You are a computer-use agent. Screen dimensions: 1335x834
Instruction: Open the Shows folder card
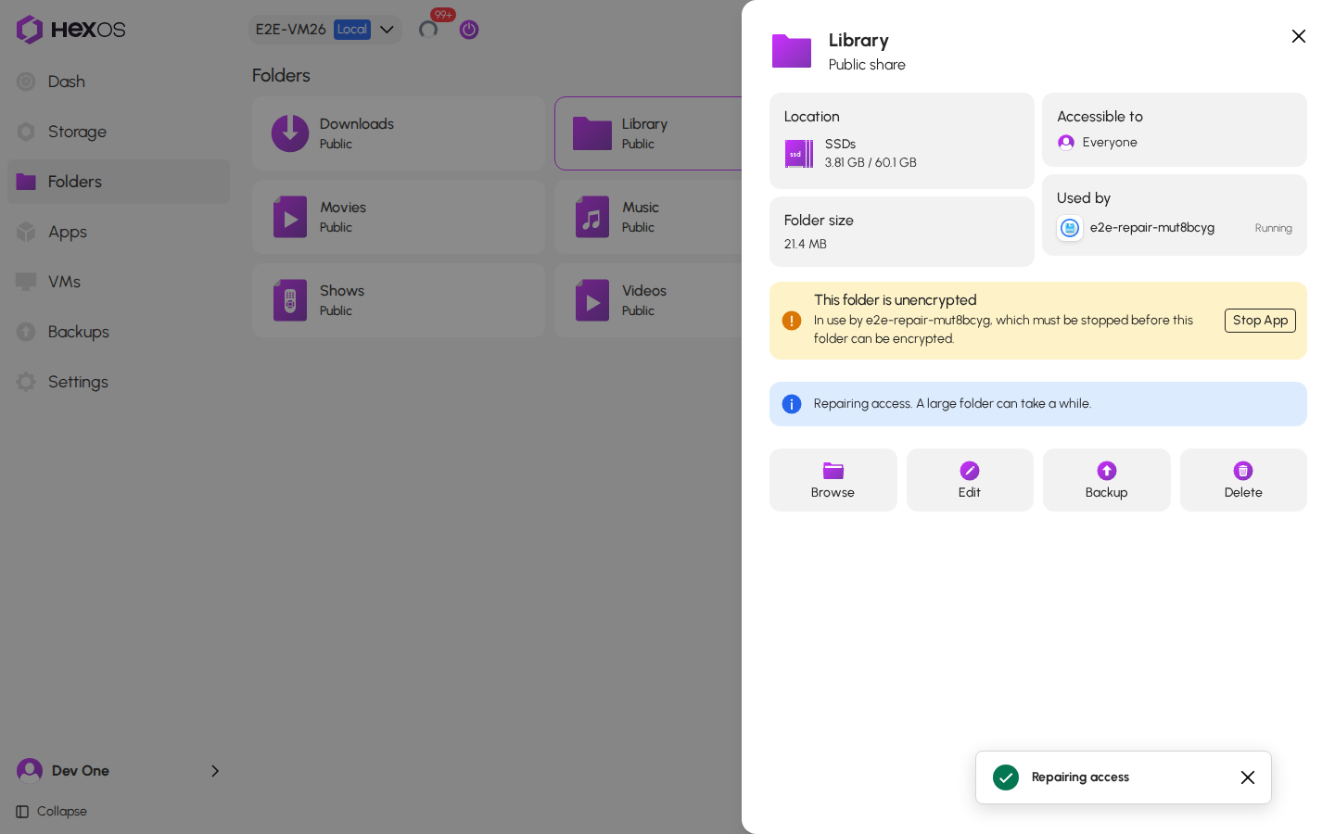(x=399, y=300)
